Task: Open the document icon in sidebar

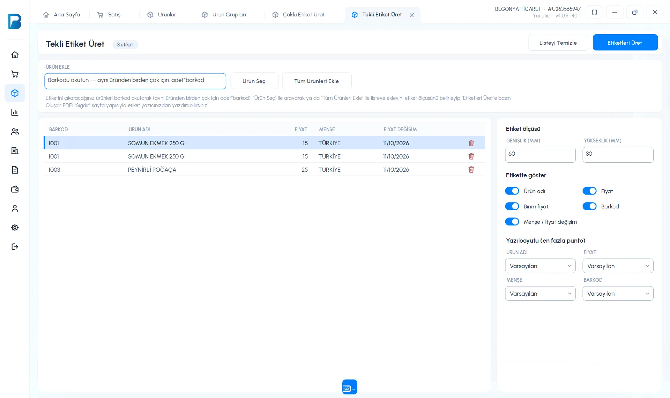Action: (15, 170)
